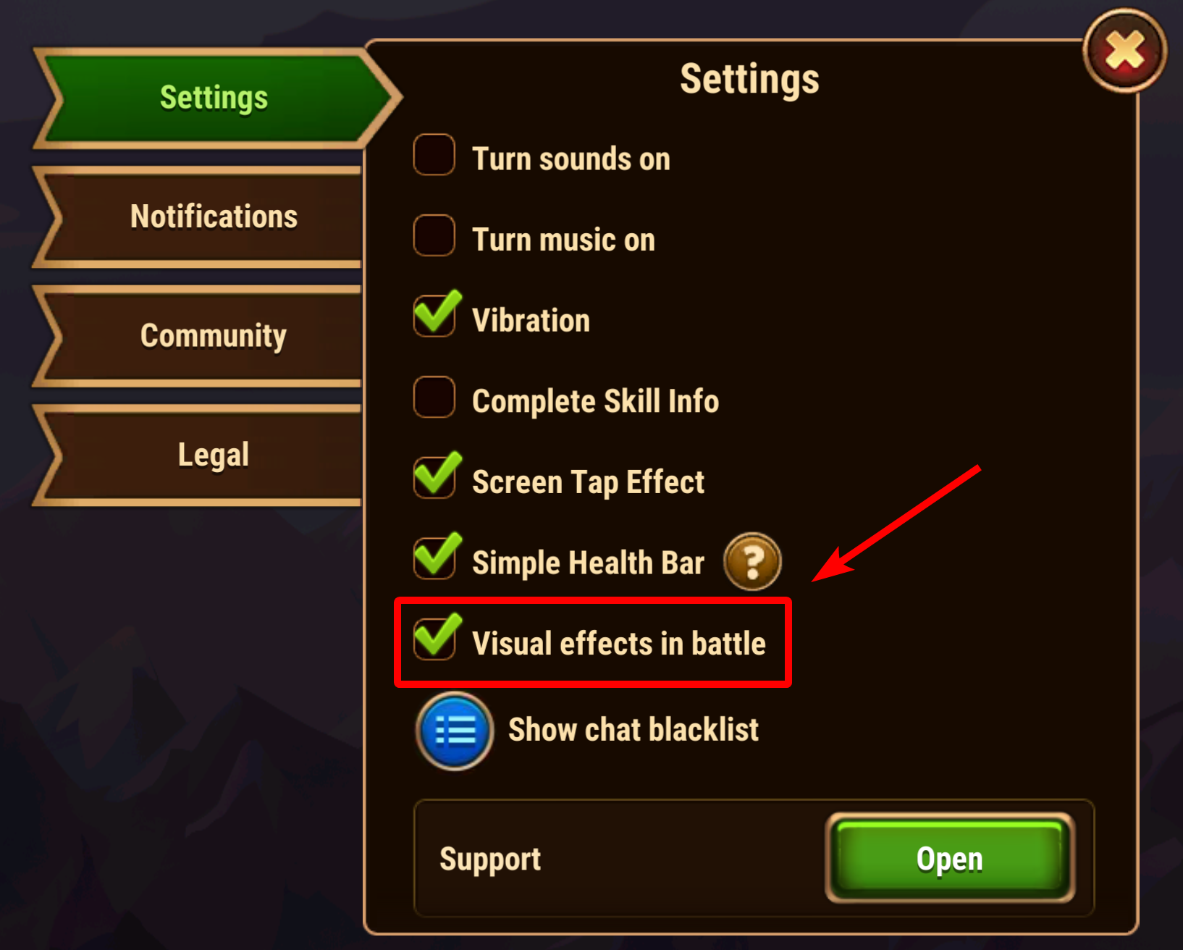Uncheck Visual effects in battle
Screen dimensions: 1183x950
point(436,637)
